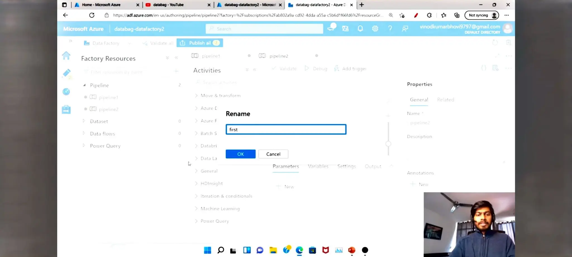Open the Manage toolbox icon in sidebar
Screen dimensions: 572x257
66,109
